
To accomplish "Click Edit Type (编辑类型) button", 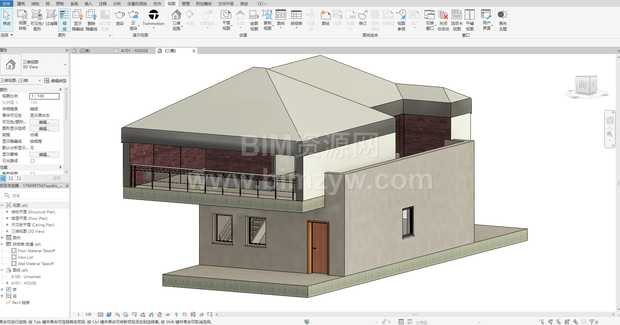I will click(x=55, y=81).
